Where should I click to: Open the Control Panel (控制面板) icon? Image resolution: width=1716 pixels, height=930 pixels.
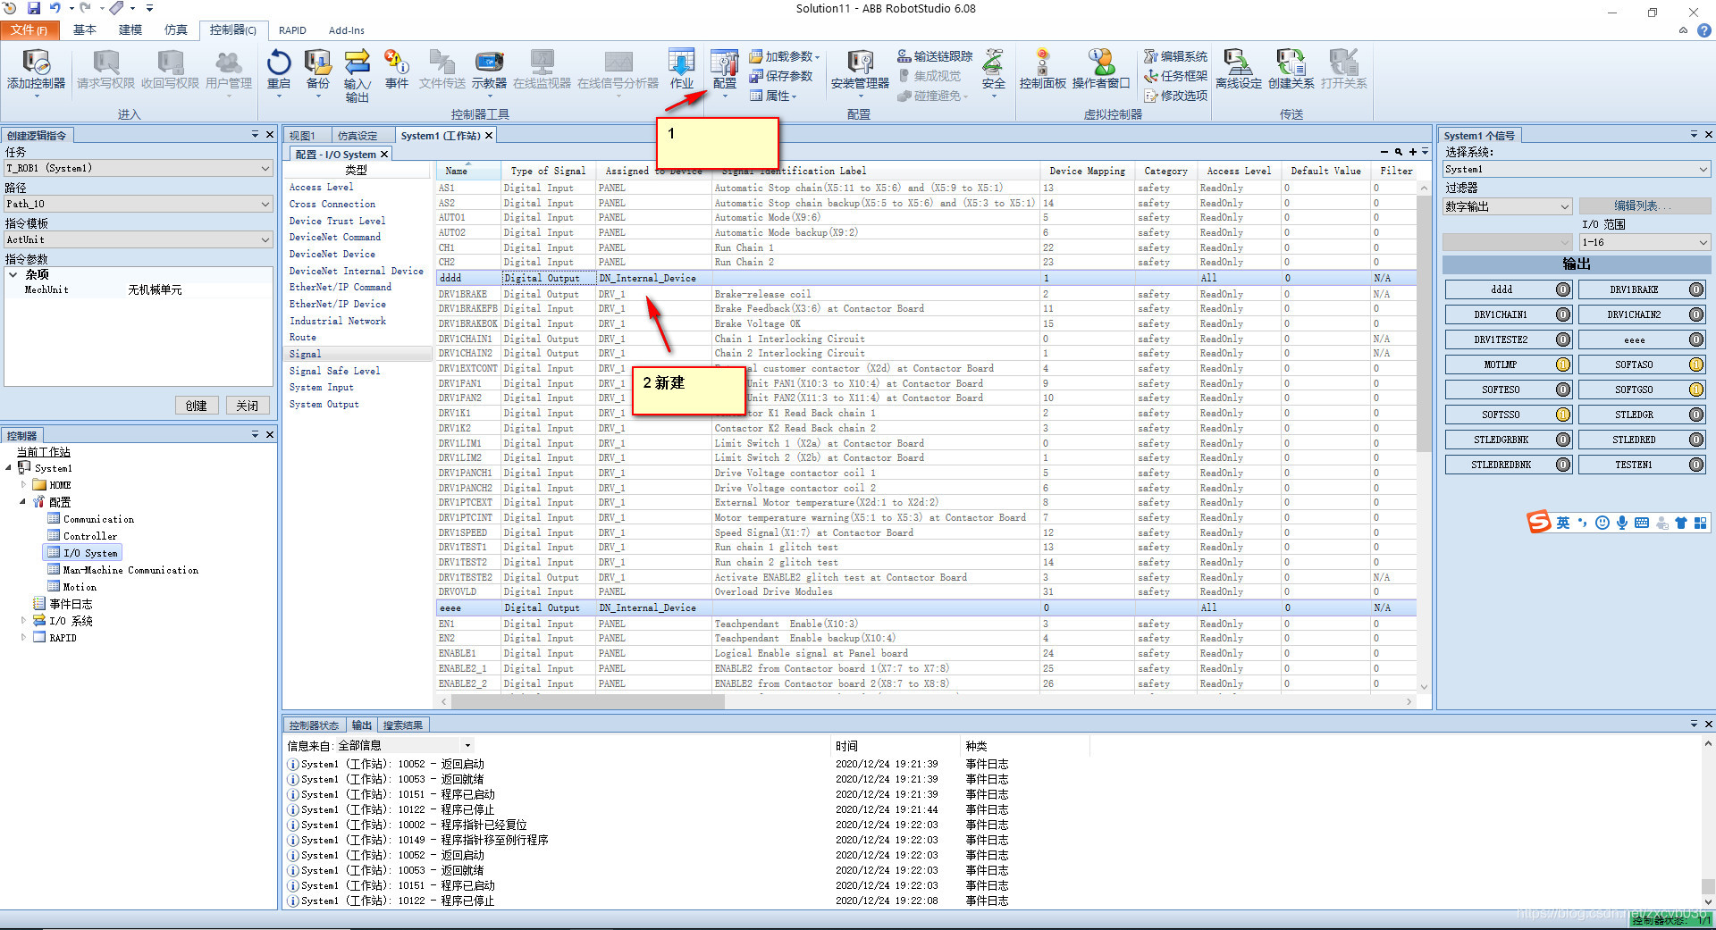1043,70
